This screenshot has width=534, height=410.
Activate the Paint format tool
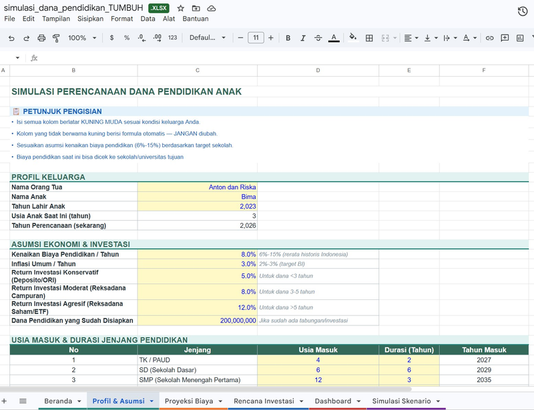56,38
